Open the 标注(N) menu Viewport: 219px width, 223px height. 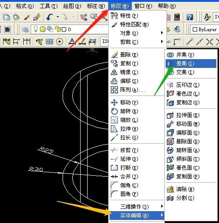[96, 6]
